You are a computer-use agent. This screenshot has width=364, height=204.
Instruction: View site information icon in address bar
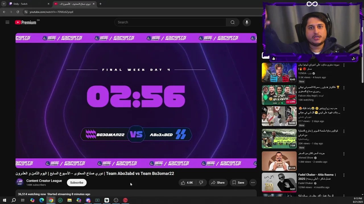pos(26,12)
